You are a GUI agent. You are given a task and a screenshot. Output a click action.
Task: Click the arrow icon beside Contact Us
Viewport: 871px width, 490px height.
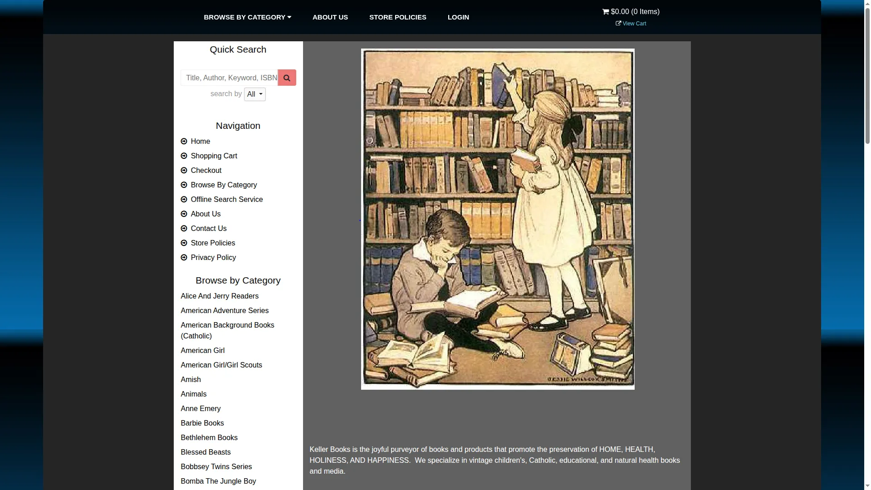(x=184, y=229)
